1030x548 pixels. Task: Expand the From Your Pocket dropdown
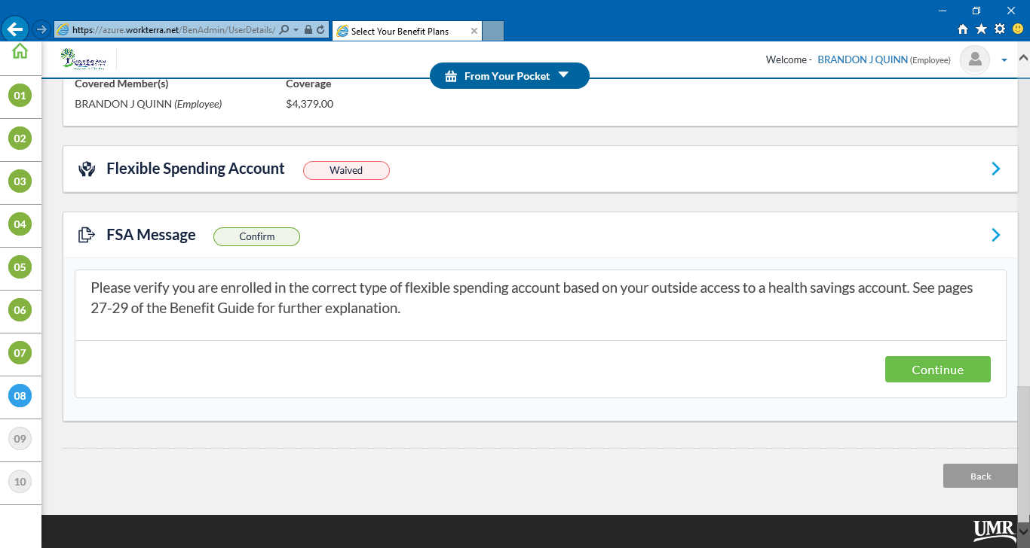pos(509,76)
